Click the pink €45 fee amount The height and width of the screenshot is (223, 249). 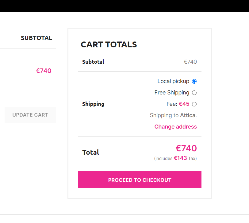tap(184, 104)
